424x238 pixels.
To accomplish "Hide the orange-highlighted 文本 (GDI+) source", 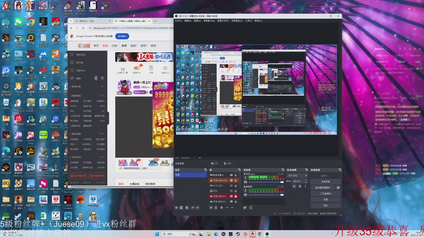I will pos(231,180).
